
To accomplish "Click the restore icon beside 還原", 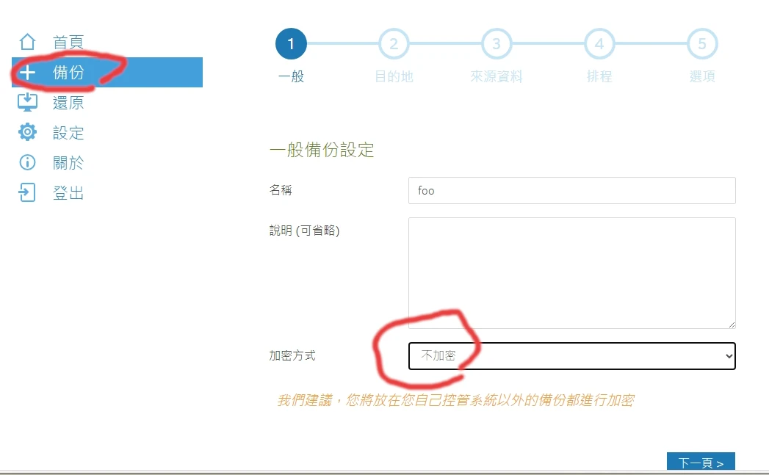I will (x=27, y=102).
